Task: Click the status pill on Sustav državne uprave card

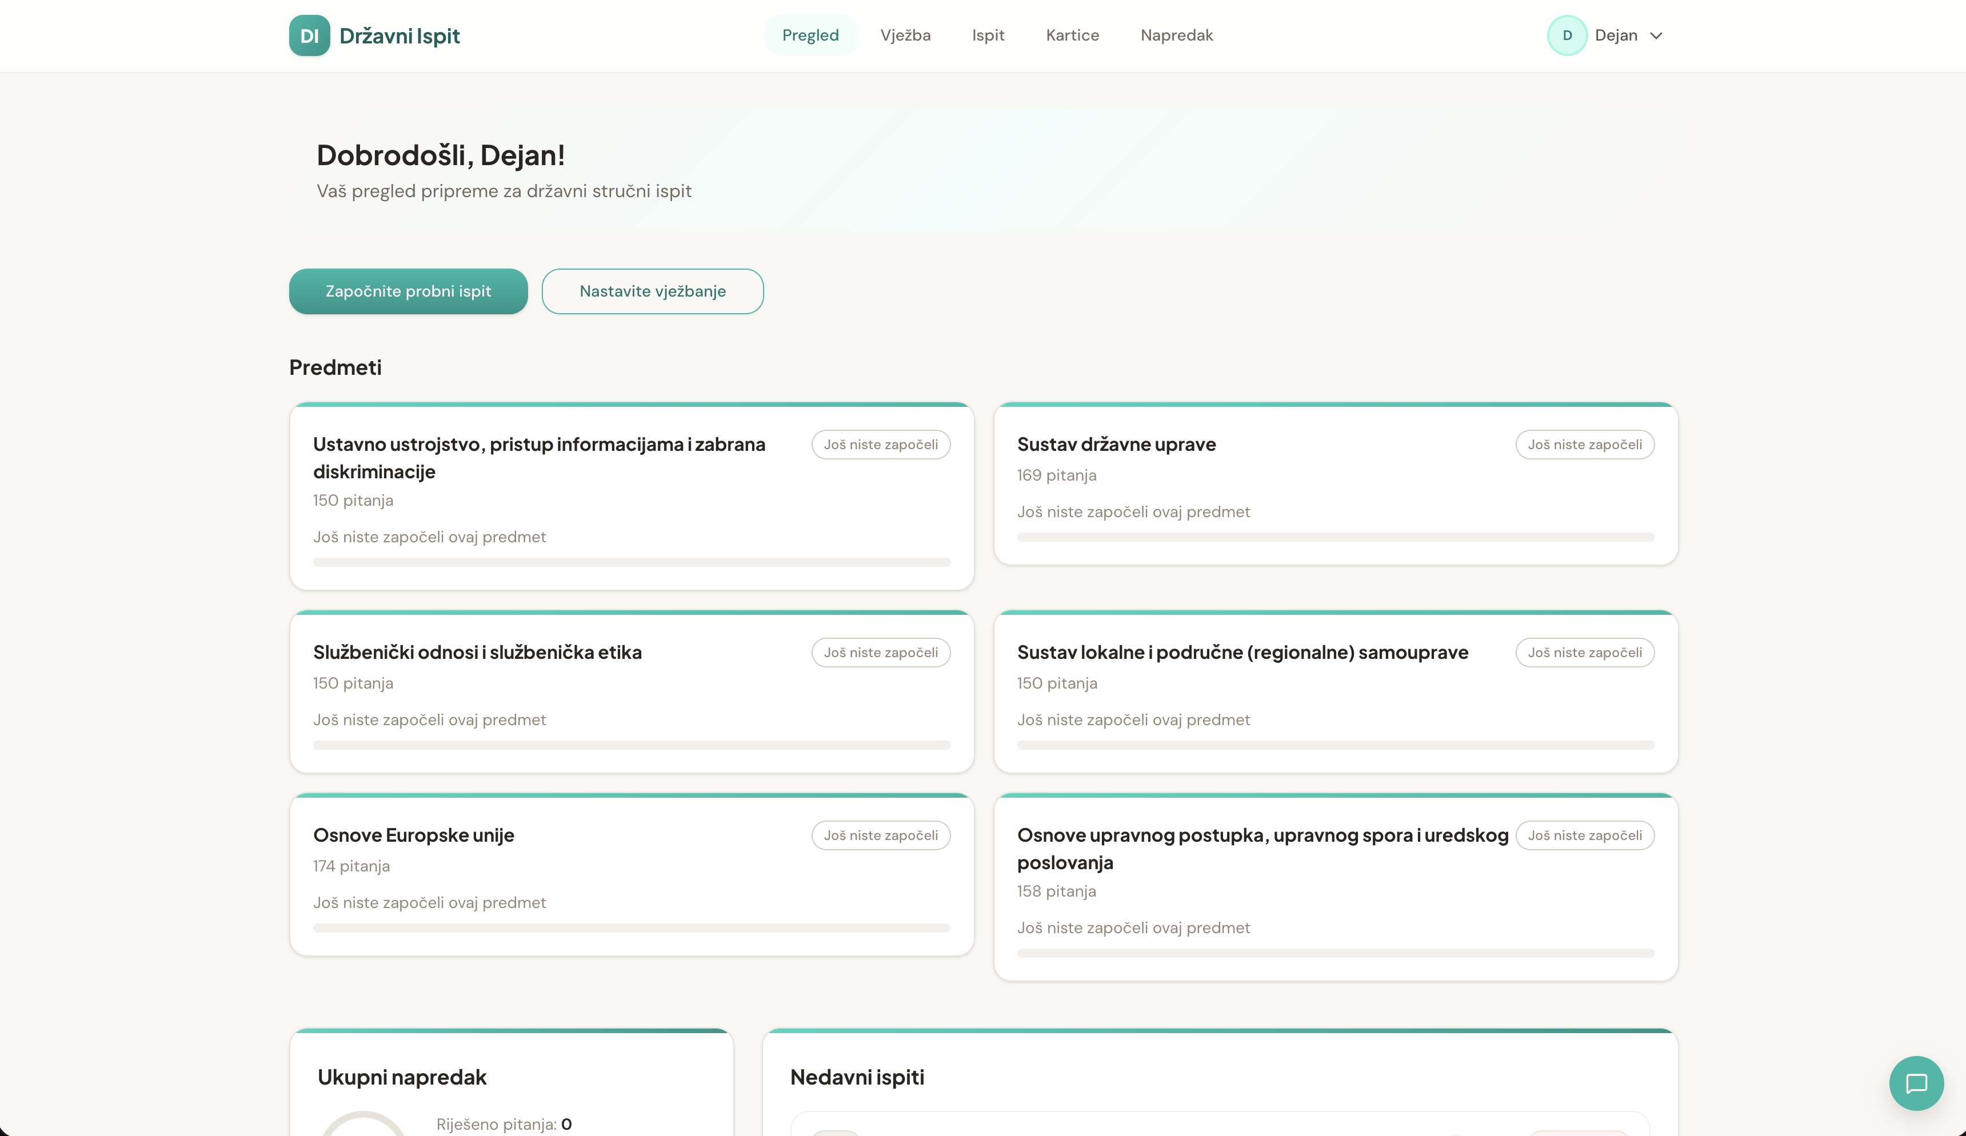Action: pos(1584,444)
